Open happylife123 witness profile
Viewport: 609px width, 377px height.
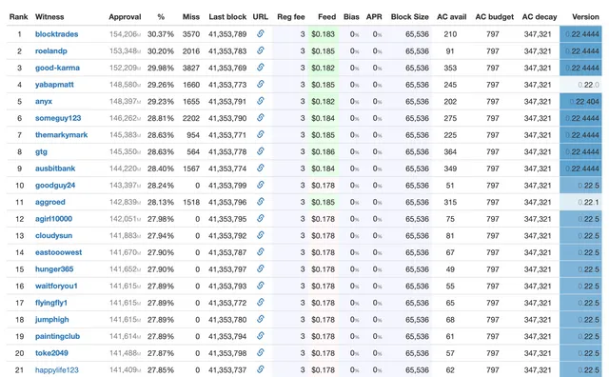tap(57, 370)
